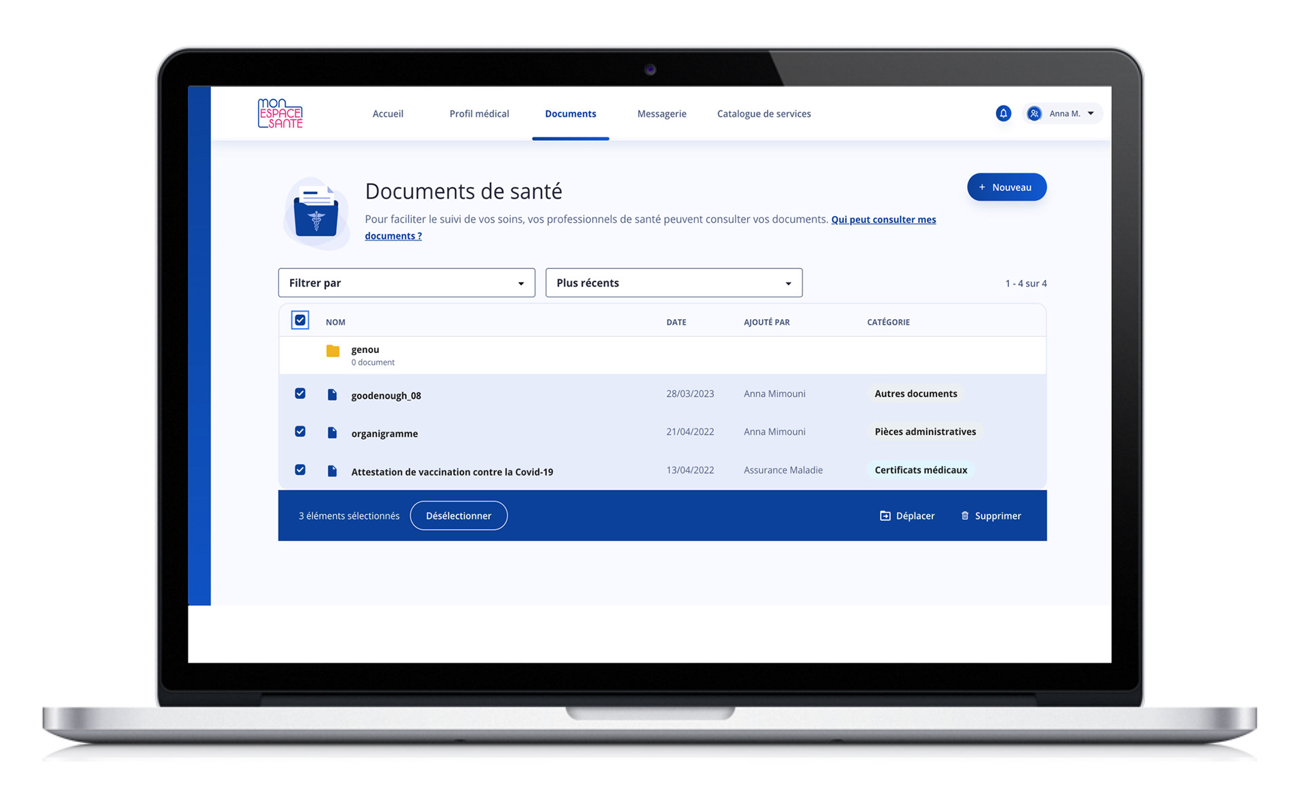Screen dimensions: 1301x807
Task: Open the 'Qui peut consulter mes documents' link
Action: point(883,220)
